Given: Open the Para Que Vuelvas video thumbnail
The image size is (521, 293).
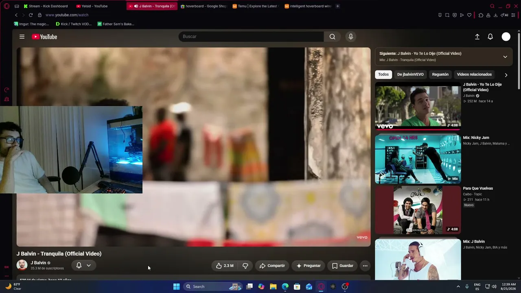Looking at the screenshot, I should click(x=418, y=210).
